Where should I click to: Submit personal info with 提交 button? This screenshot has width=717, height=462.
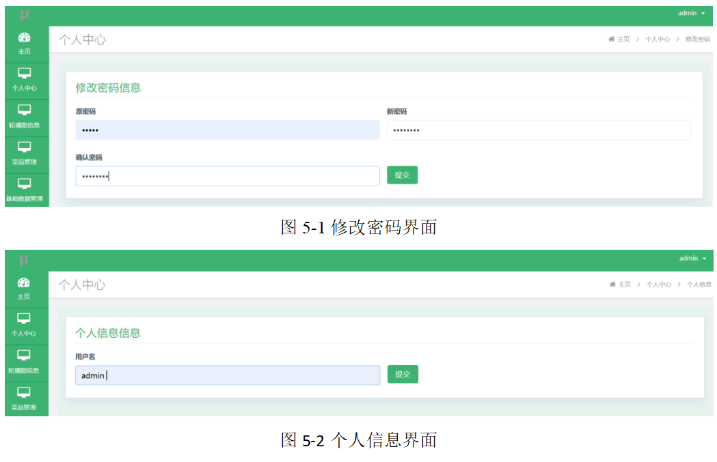tap(403, 375)
